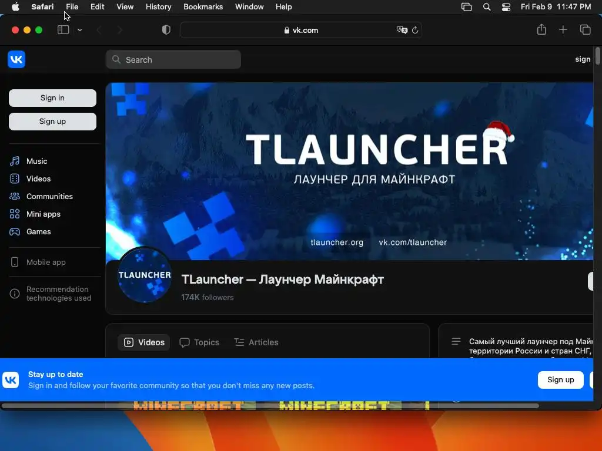Click the VK logo in blue banner
This screenshot has height=451, width=602.
[11, 380]
